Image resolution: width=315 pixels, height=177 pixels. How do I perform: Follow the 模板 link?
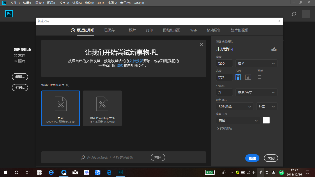pyautogui.click(x=120, y=66)
